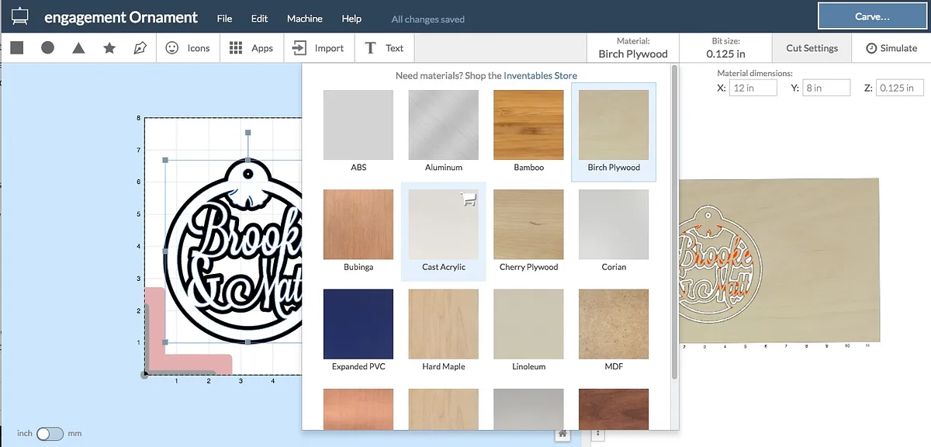Choose Bubinga material
The width and height of the screenshot is (931, 447).
coord(358,230)
